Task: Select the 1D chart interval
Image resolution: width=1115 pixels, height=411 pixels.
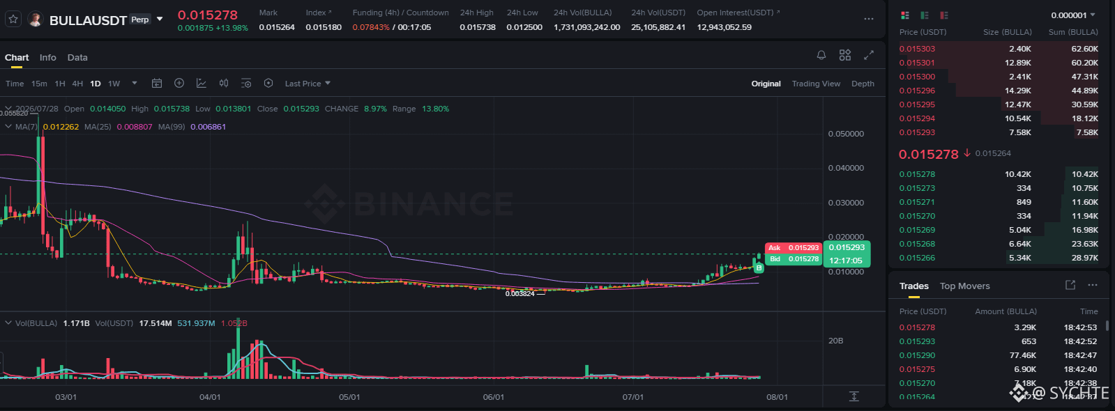Action: pyautogui.click(x=96, y=84)
